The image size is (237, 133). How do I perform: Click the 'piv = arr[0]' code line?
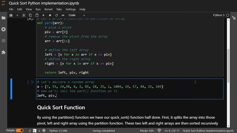click(56, 32)
